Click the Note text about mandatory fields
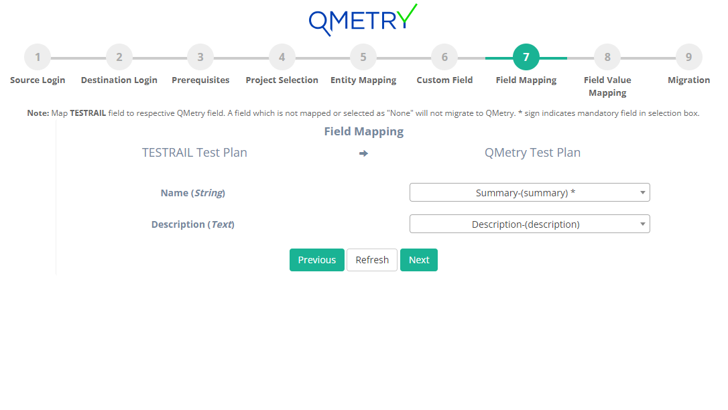The width and height of the screenshot is (728, 410). tap(363, 113)
